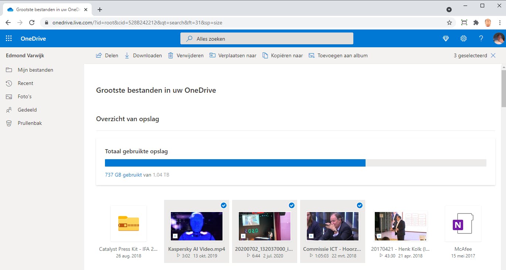The image size is (506, 270).
Task: Open the Chrome three-dot menu
Action: click(500, 23)
